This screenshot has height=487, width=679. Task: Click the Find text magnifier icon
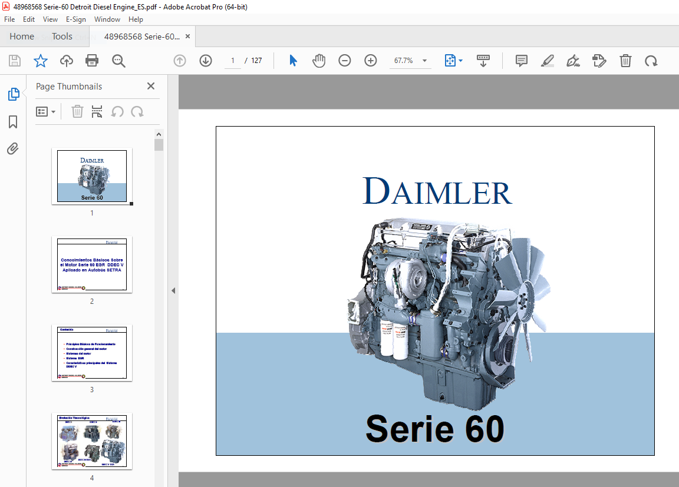[x=118, y=61]
